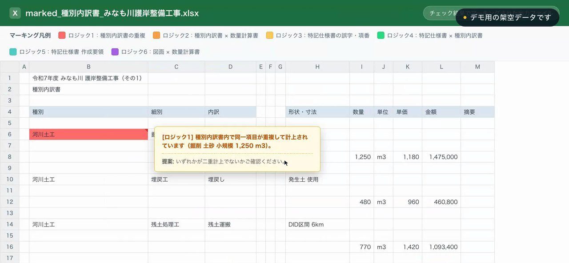Click the 1,093,400 amount cell
The height and width of the screenshot is (263, 569).
click(441, 247)
